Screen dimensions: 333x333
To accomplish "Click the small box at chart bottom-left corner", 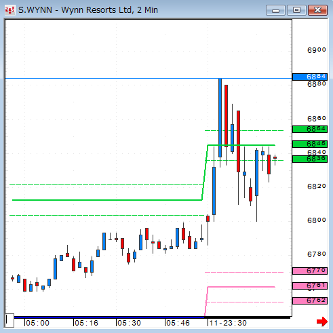I will coord(9,320).
